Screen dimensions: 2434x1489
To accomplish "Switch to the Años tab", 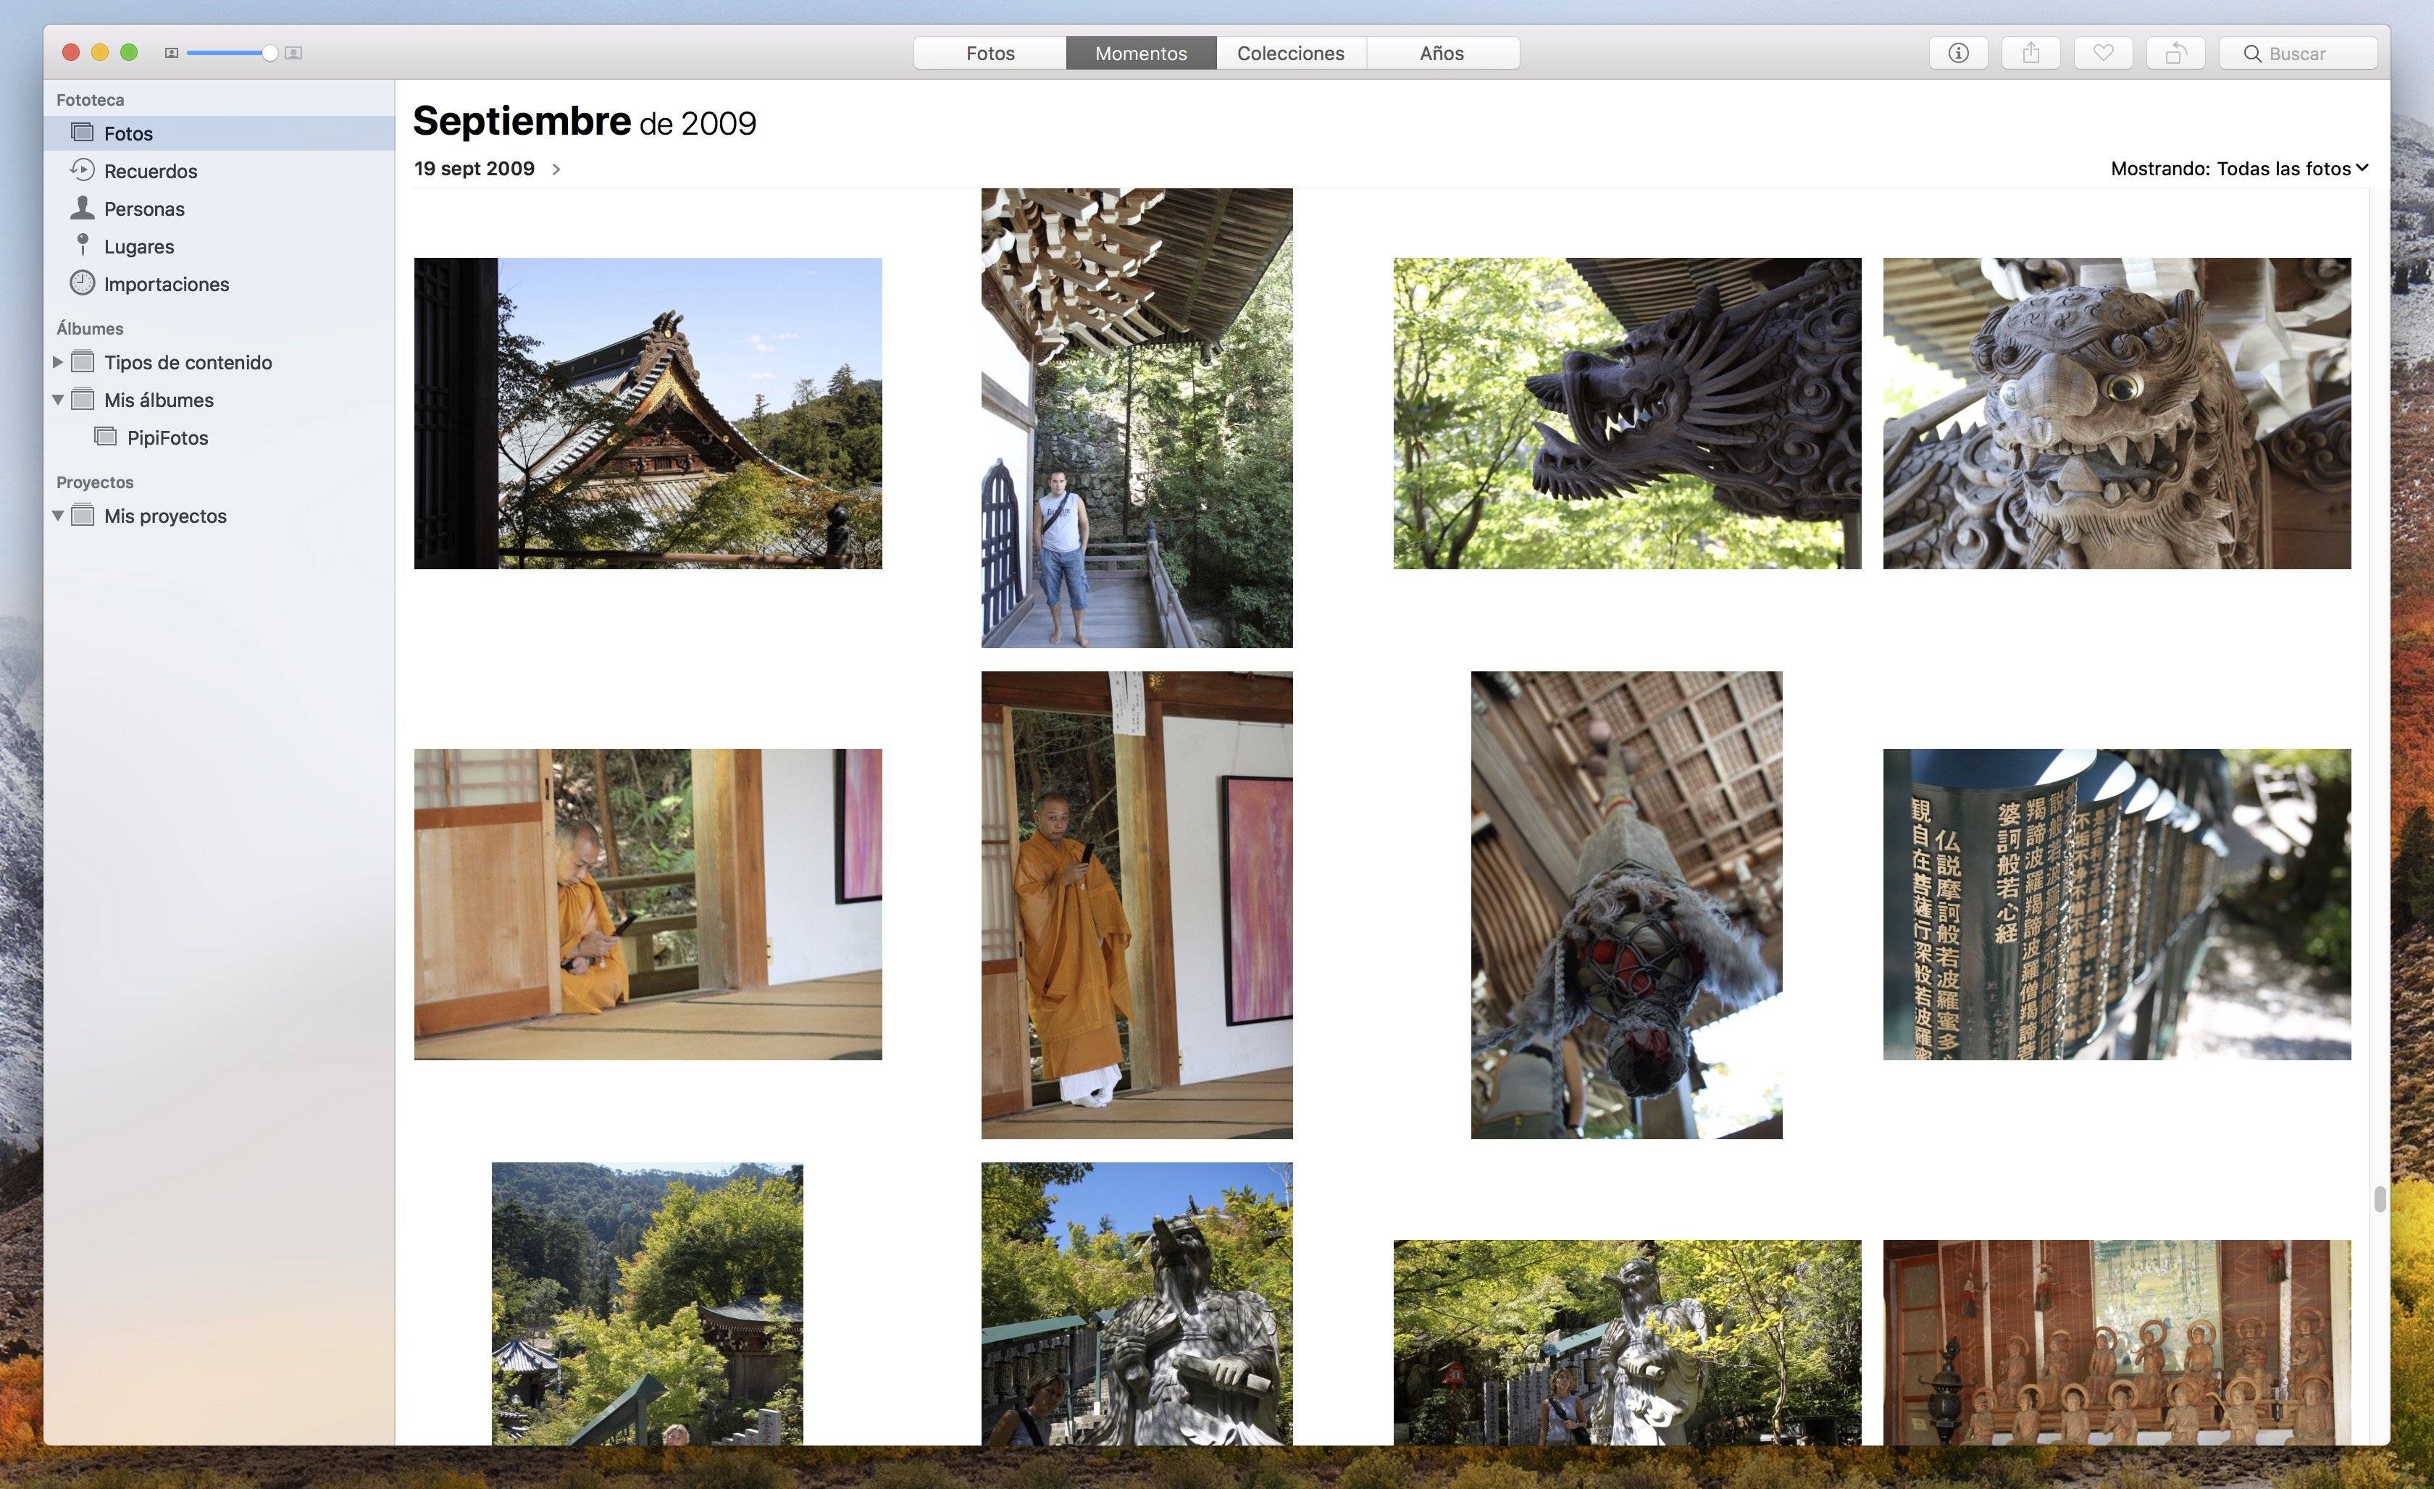I will [1442, 54].
